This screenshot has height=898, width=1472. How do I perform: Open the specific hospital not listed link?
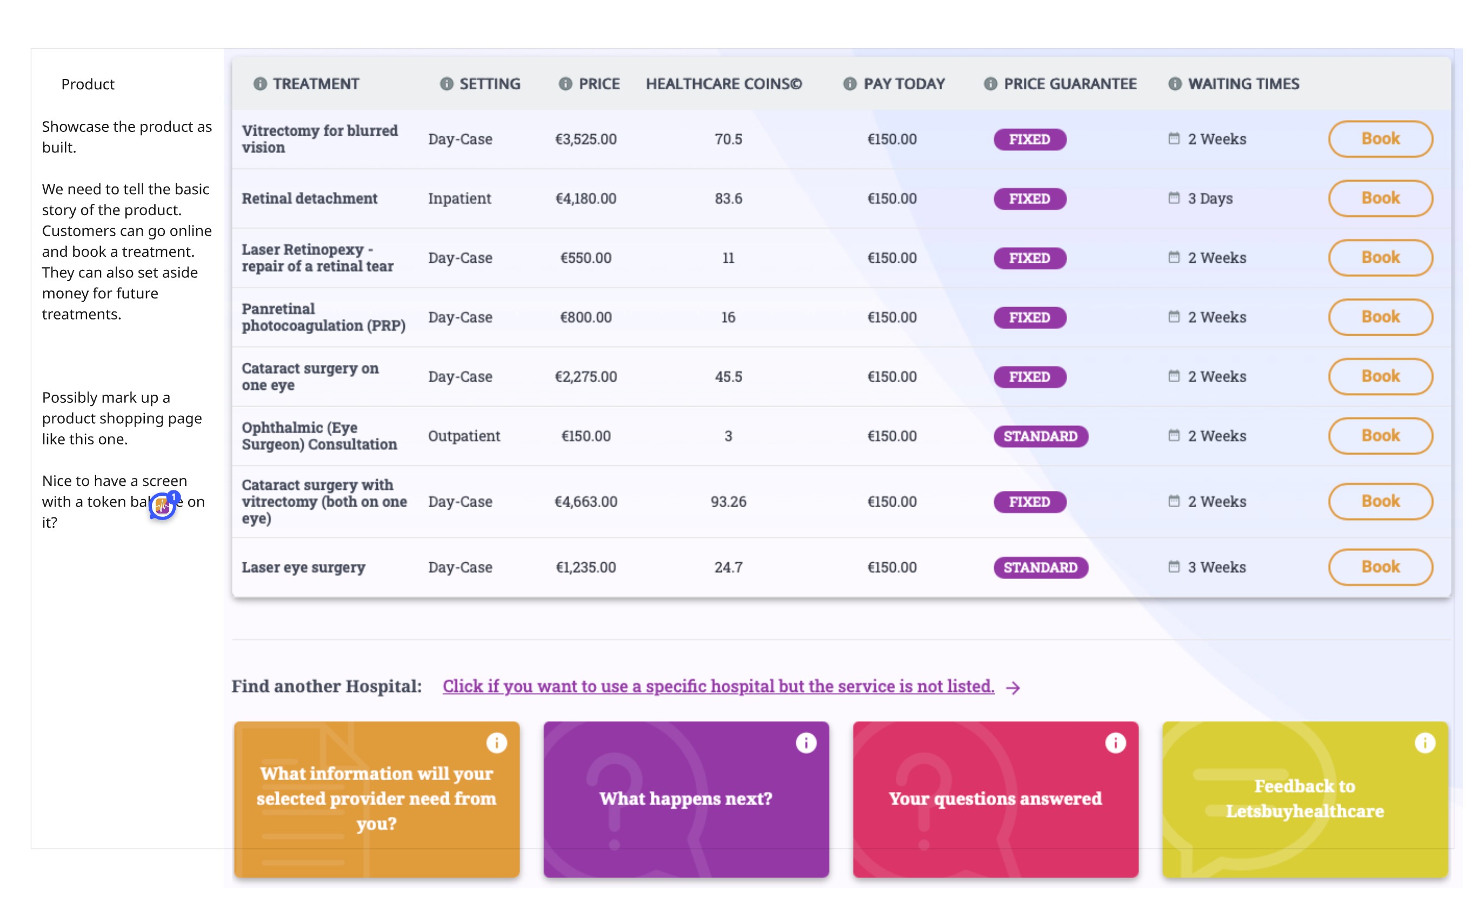pyautogui.click(x=718, y=686)
